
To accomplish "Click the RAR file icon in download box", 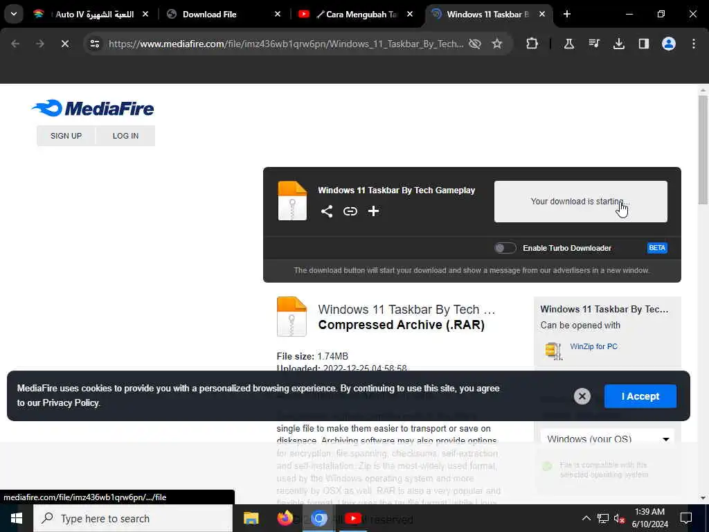I will point(292,201).
